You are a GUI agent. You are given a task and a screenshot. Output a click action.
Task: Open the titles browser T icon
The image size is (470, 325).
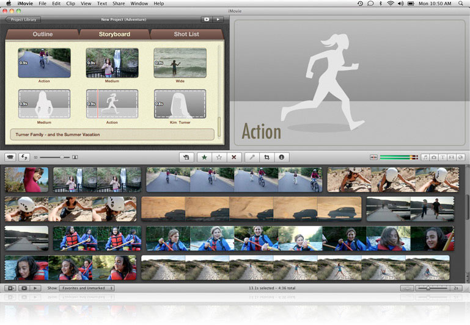click(x=443, y=157)
